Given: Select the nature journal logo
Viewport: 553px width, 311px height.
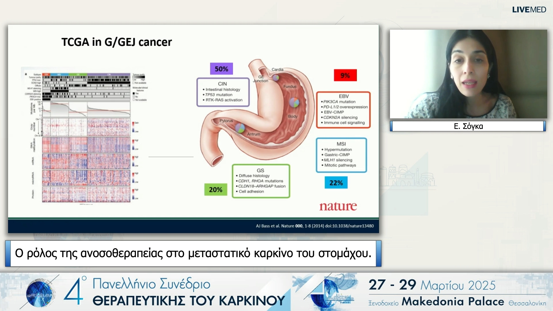Looking at the screenshot, I should (338, 206).
